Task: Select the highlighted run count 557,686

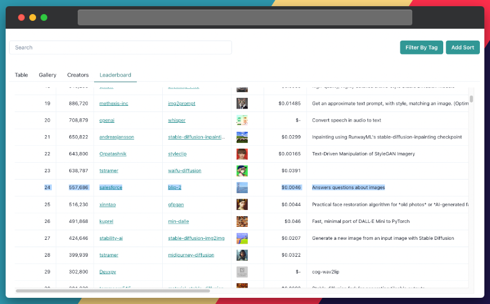Action: [78, 187]
